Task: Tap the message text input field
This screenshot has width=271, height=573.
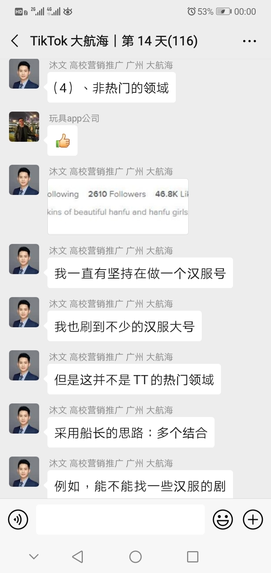Action: click(x=120, y=519)
